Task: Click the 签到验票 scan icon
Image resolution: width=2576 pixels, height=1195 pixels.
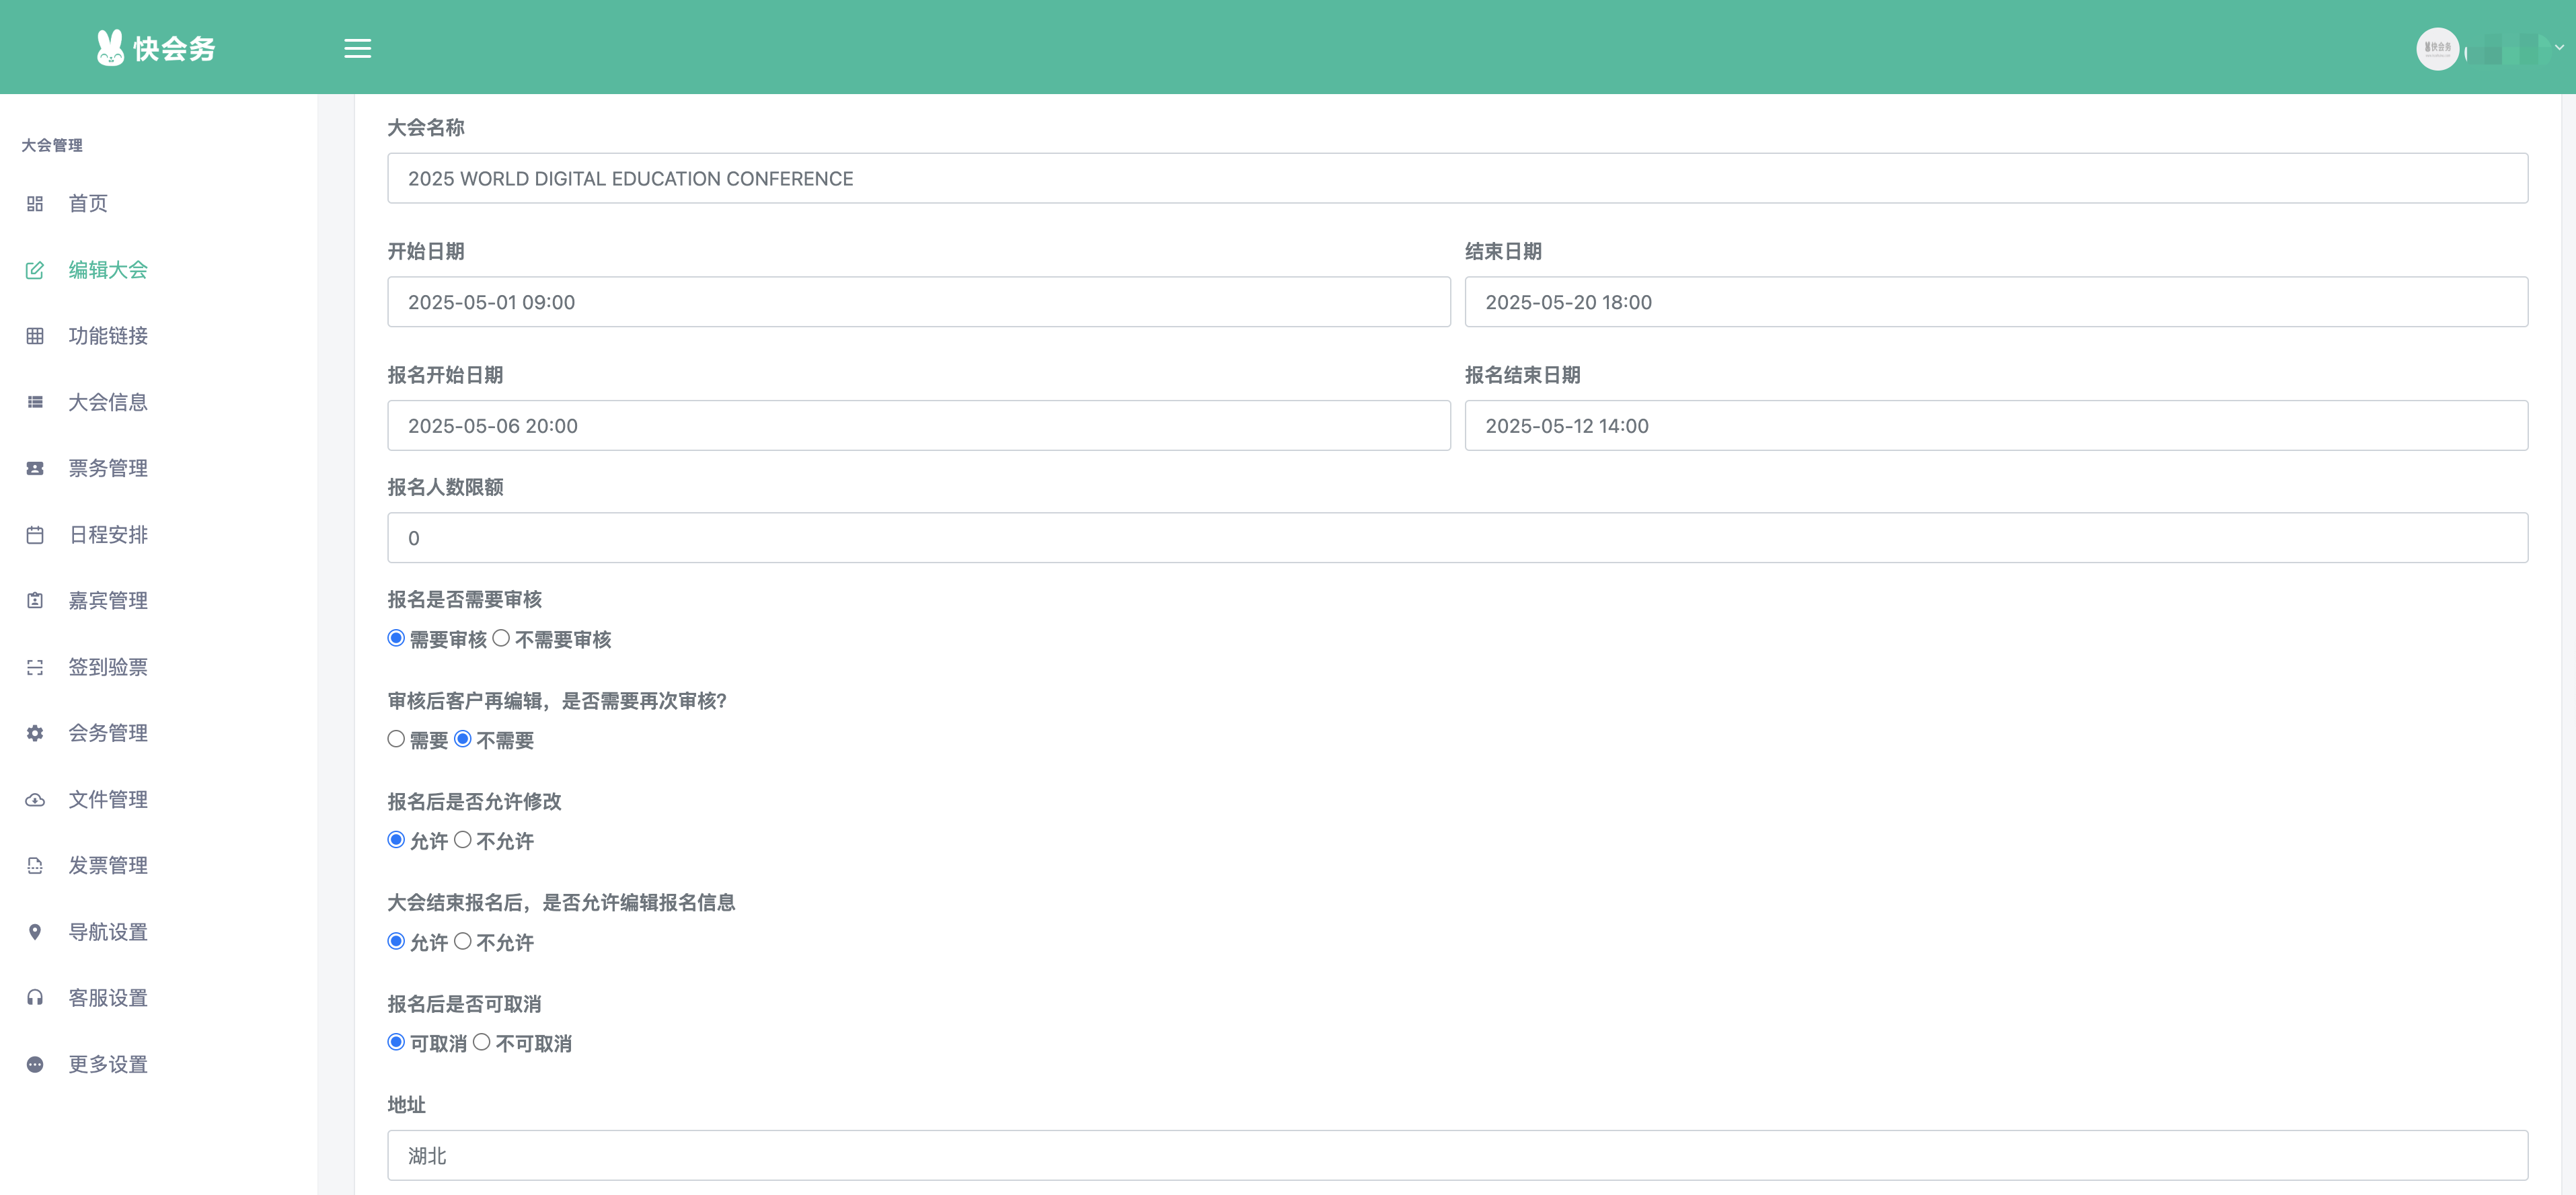Action: 35,667
